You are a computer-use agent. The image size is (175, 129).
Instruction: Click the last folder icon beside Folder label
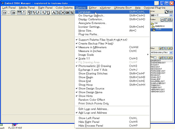(x=171, y=20)
